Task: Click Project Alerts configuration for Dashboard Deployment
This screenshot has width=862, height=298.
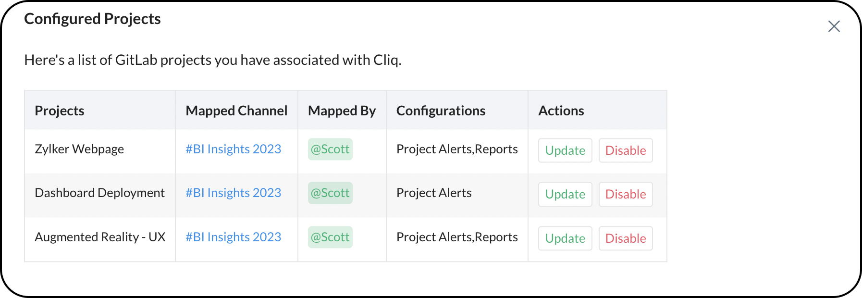Action: (x=434, y=193)
